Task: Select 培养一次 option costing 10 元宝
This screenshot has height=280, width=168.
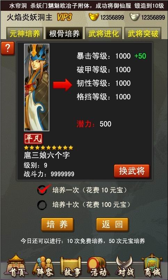Action: [82, 190]
